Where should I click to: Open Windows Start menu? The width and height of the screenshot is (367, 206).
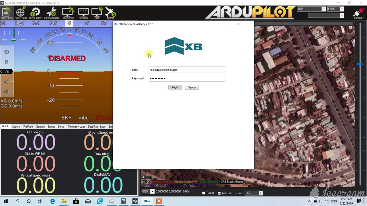click(x=6, y=201)
